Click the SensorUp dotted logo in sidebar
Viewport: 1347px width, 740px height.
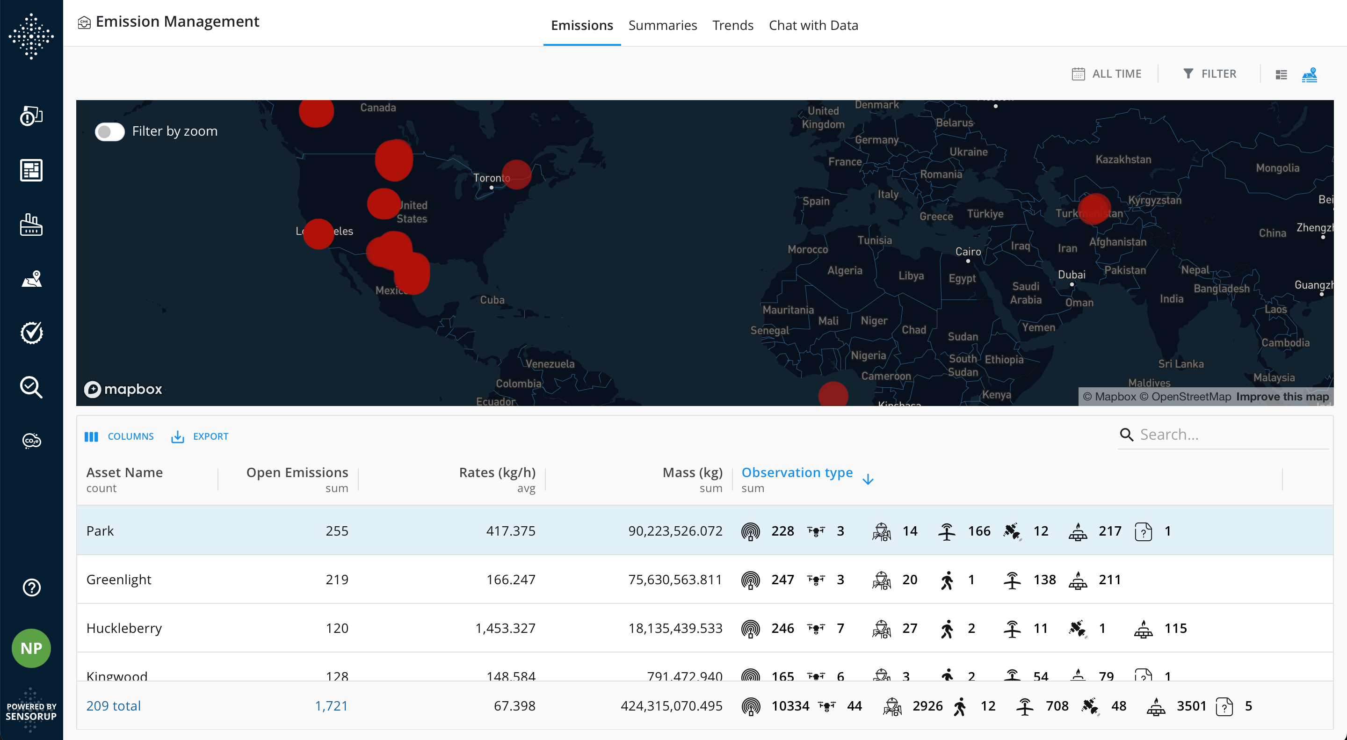(x=31, y=36)
